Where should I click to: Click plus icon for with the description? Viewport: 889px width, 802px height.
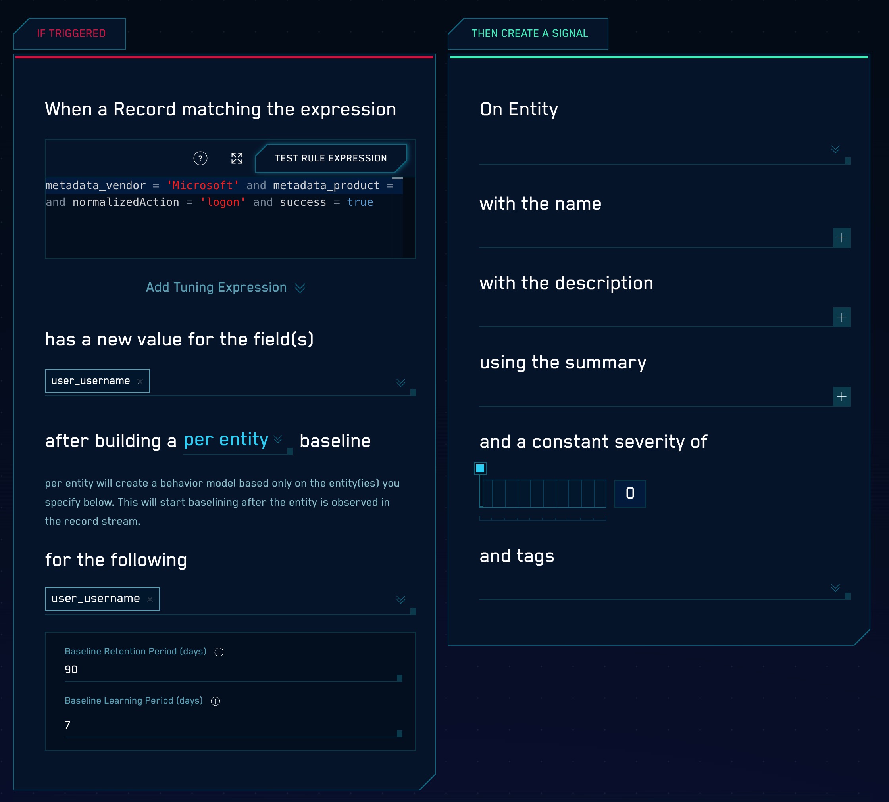[x=841, y=317]
